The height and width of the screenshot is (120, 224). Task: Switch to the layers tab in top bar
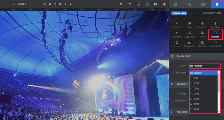217,4
